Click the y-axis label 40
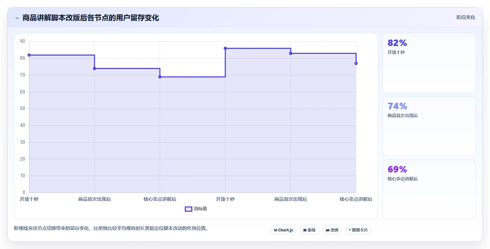Screen dimensions: 490x249 (x=23, y=125)
